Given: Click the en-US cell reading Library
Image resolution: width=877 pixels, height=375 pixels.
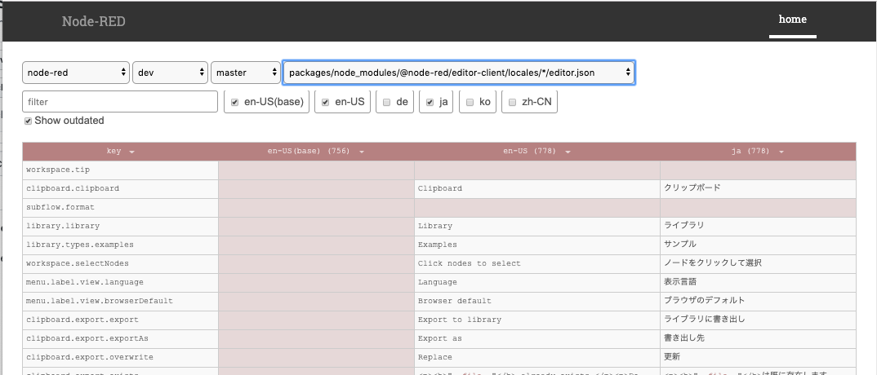Looking at the screenshot, I should tap(537, 227).
